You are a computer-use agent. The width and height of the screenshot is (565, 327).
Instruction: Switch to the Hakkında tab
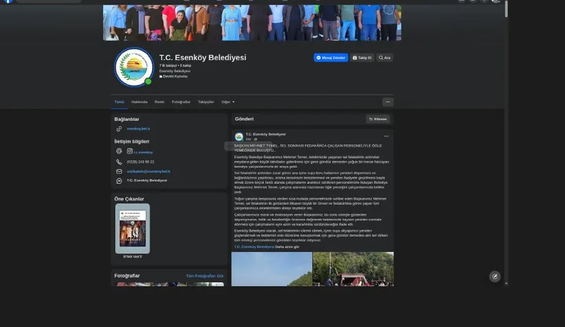tap(139, 102)
